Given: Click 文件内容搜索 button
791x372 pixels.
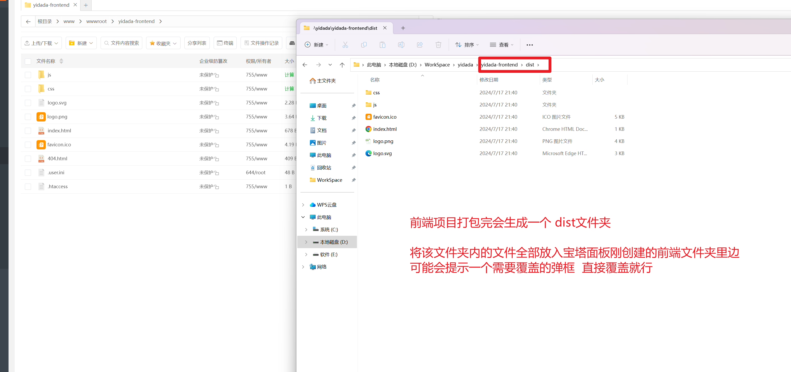Looking at the screenshot, I should pos(121,43).
